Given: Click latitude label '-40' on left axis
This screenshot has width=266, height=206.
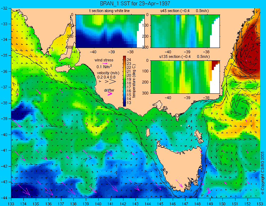Looking at the screenshot, I should (x=4, y=135).
